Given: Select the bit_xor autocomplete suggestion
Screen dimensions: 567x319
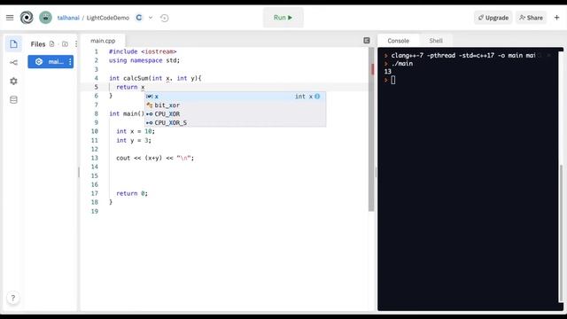Looking at the screenshot, I should tap(236, 105).
